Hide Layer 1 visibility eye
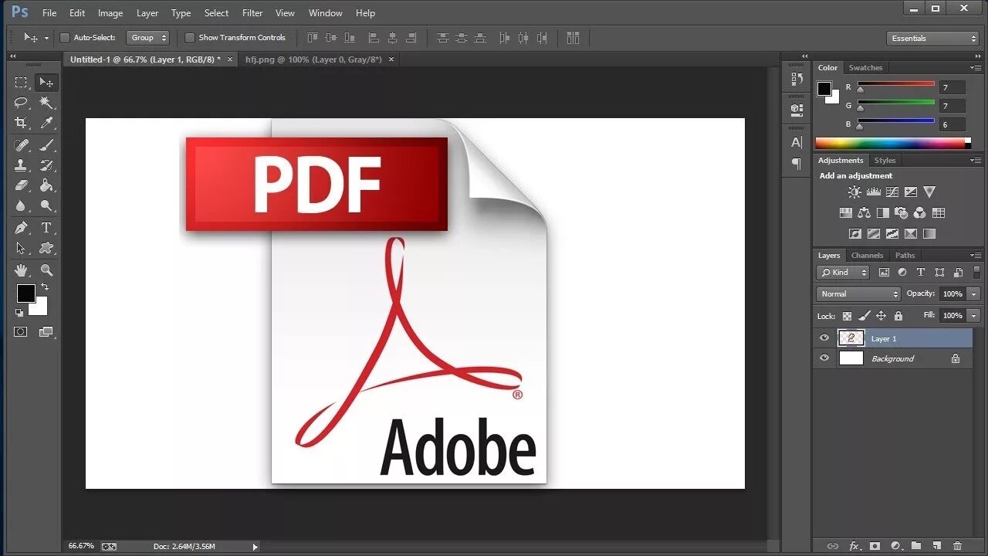Viewport: 988px width, 556px height. (x=824, y=338)
